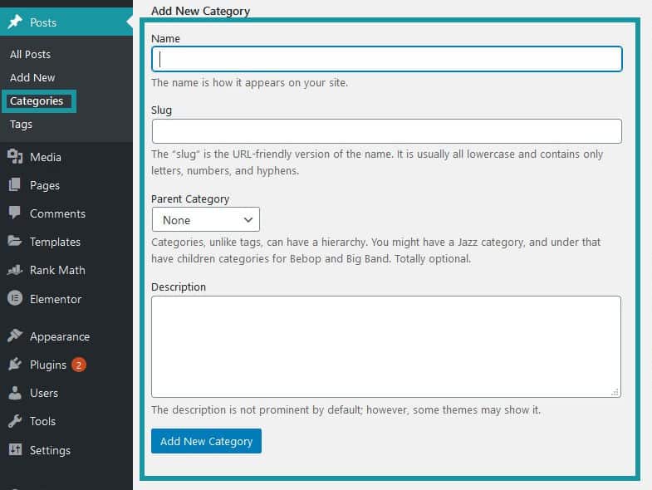The image size is (652, 490).
Task: Click the Tools wrench icon
Action: (14, 421)
